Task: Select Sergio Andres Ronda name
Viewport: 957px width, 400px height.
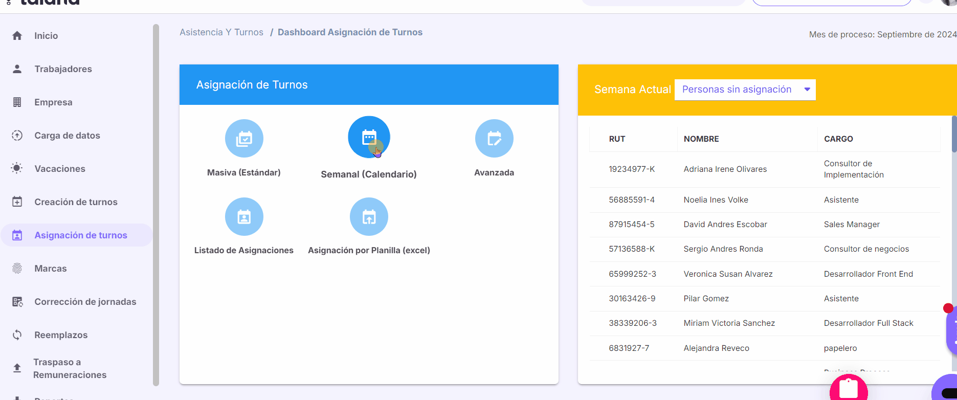Action: pyautogui.click(x=723, y=249)
